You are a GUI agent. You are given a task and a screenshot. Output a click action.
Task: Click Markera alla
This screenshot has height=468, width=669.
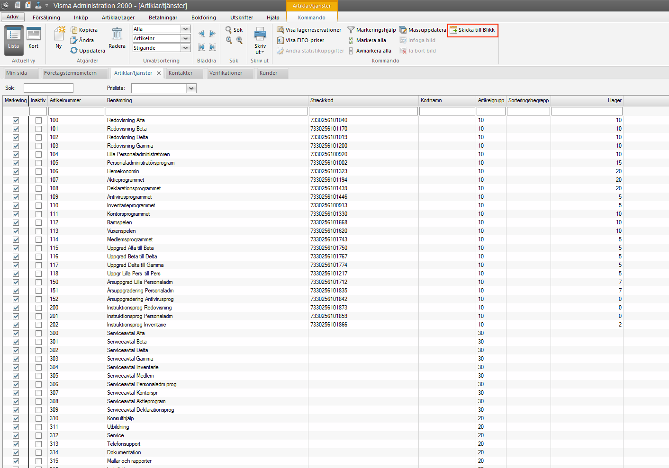tap(367, 40)
